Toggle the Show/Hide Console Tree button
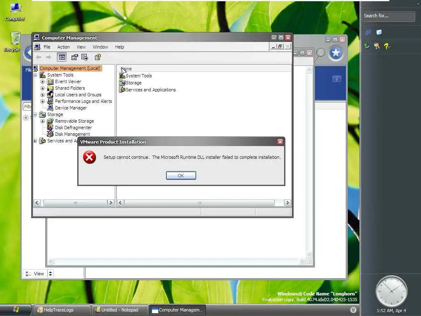Viewport: 421px width, 316px height. click(x=62, y=57)
